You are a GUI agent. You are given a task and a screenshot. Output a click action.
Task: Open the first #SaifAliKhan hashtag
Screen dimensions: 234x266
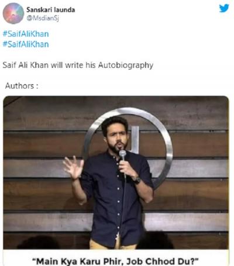coord(26,34)
